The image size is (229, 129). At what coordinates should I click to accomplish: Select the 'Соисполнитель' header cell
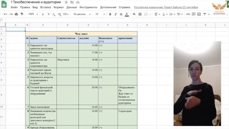click(x=68, y=40)
